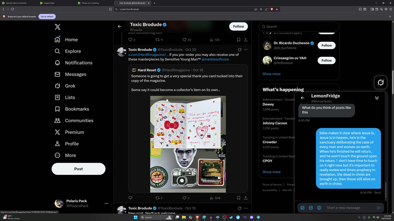394x221 pixels.
Task: Go back in LemonFridge message panel
Action: point(303,98)
